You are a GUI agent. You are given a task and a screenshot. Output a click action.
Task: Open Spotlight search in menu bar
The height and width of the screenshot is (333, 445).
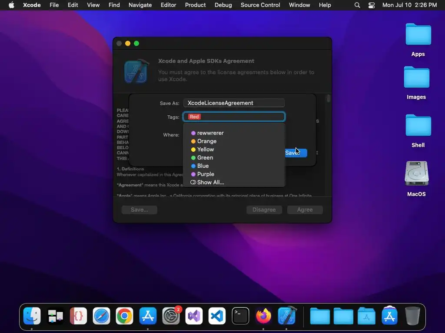click(x=357, y=5)
